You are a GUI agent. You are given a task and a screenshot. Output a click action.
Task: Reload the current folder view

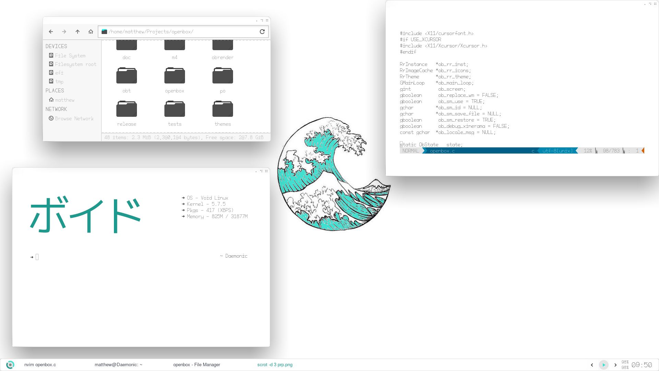click(x=262, y=32)
